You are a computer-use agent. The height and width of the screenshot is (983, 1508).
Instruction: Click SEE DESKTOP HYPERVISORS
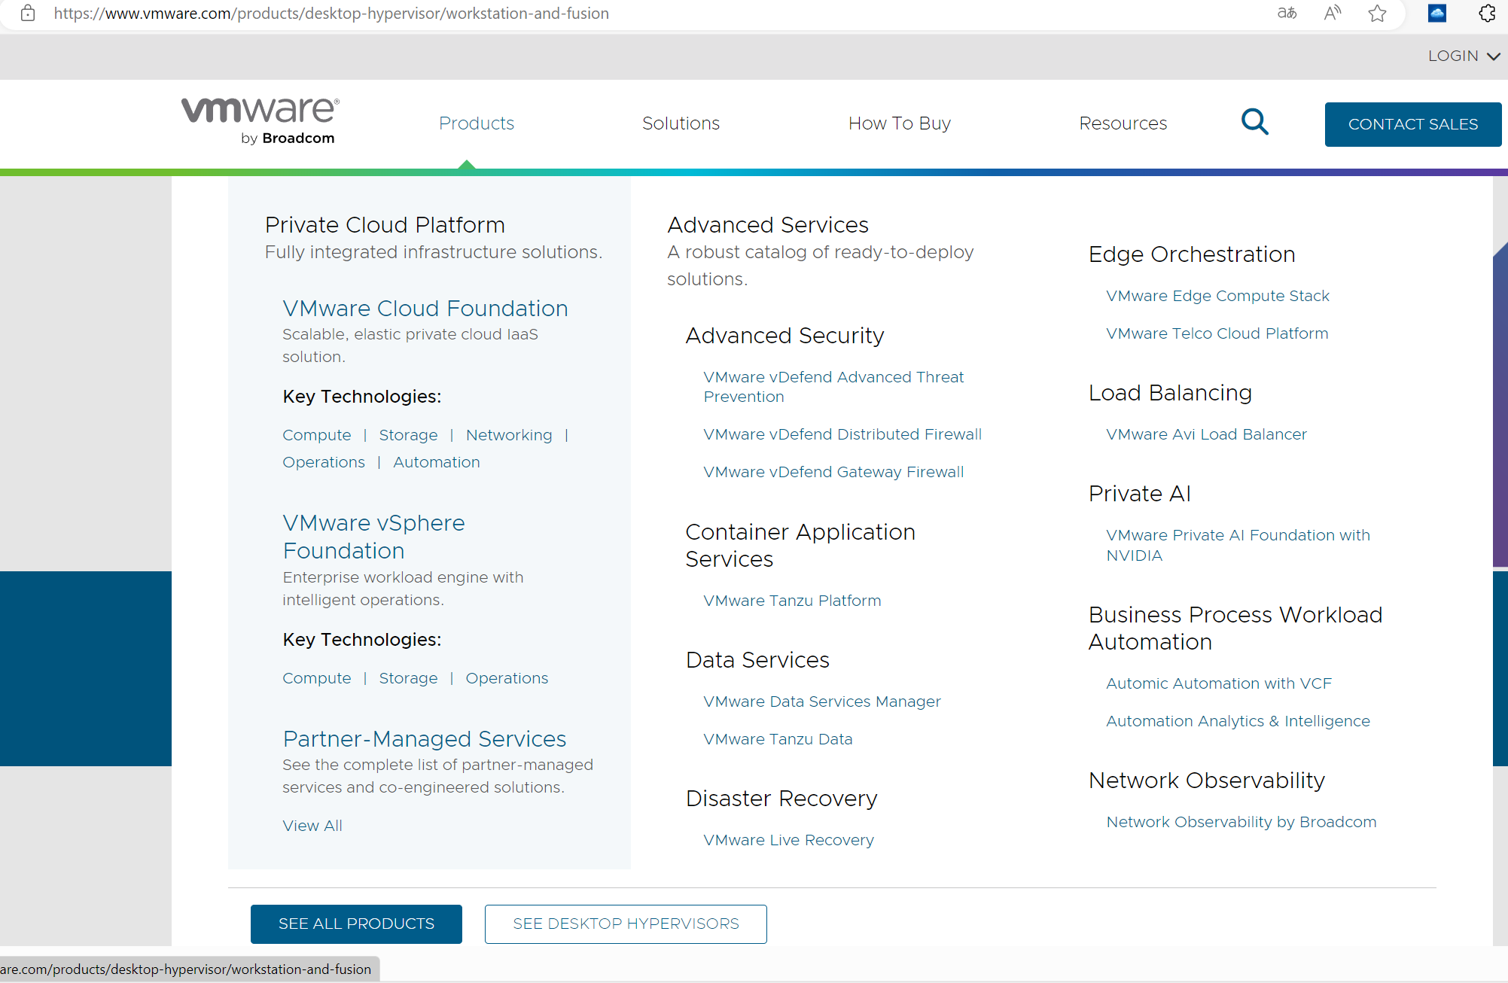pos(625,924)
